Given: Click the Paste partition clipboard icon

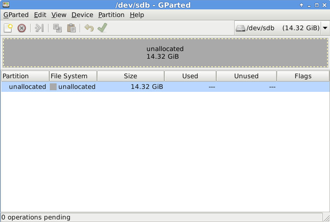Looking at the screenshot, I should point(72,28).
